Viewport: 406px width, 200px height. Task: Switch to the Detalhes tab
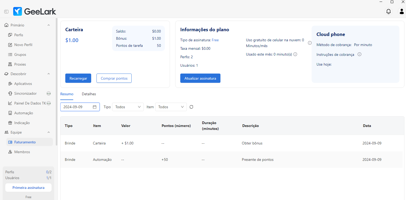(89, 94)
